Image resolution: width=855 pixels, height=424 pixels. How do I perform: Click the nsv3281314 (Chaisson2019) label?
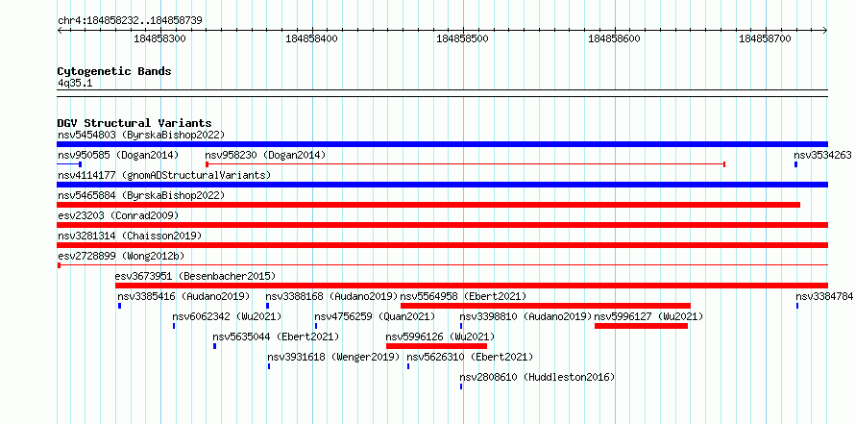130,236
